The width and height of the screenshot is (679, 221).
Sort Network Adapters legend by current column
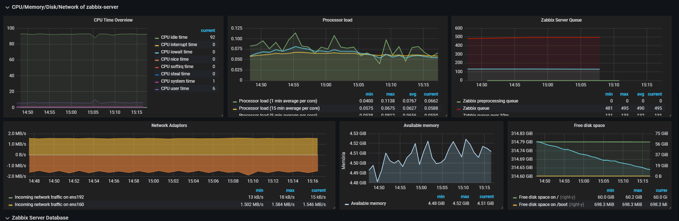coord(319,190)
